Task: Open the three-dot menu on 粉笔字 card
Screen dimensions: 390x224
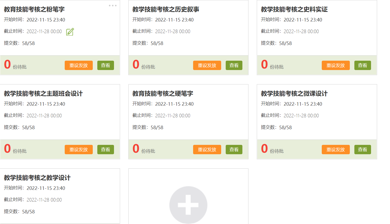Action: pyautogui.click(x=112, y=6)
